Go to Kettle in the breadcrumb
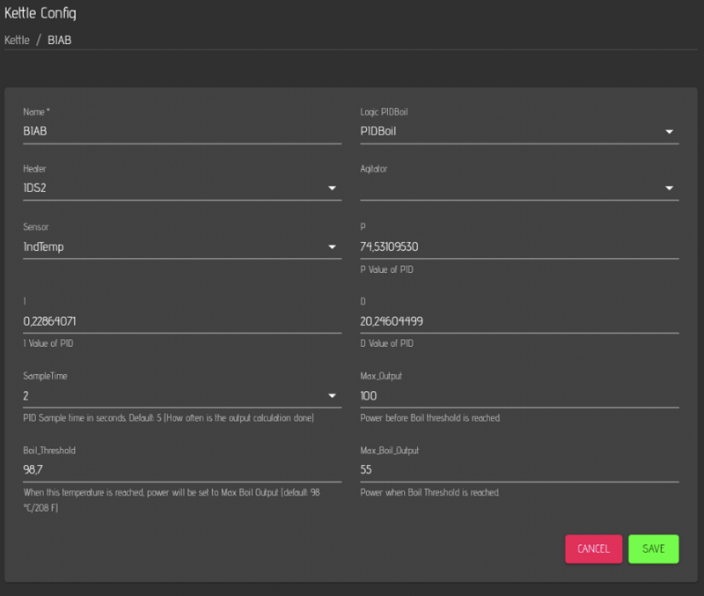 [17, 40]
